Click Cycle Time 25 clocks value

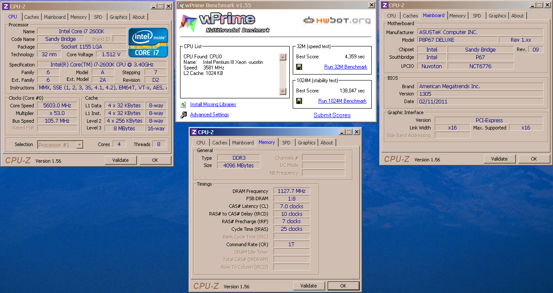click(291, 229)
